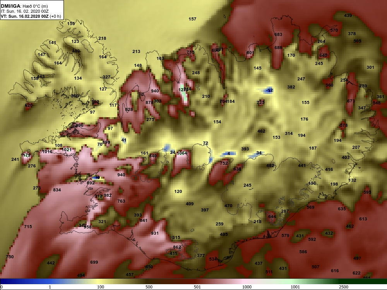The width and height of the screenshot is (387, 290).
Task: Click the map value "382"
Action: pos(291,87)
